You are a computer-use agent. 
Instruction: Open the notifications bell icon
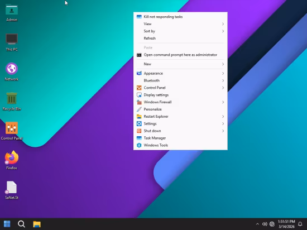point(300,224)
